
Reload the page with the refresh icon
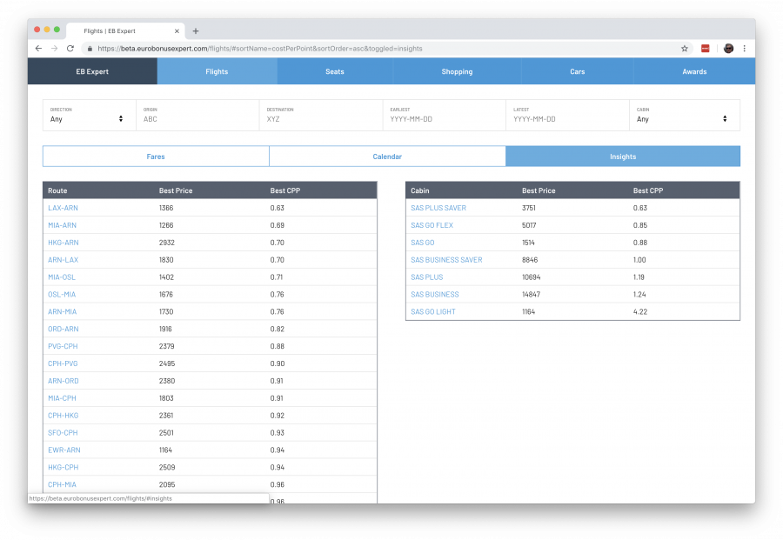tap(70, 49)
